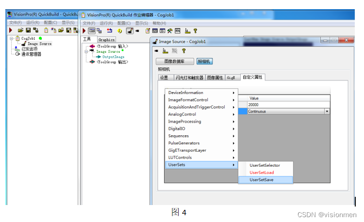Select <ToolGroup 输出> tree item

tap(113, 62)
